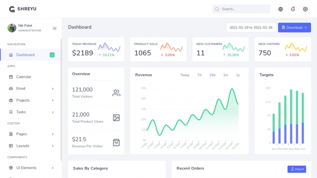Click the New Visitors sparkline chart
This screenshot has height=178, width=317.
tap(296, 47)
